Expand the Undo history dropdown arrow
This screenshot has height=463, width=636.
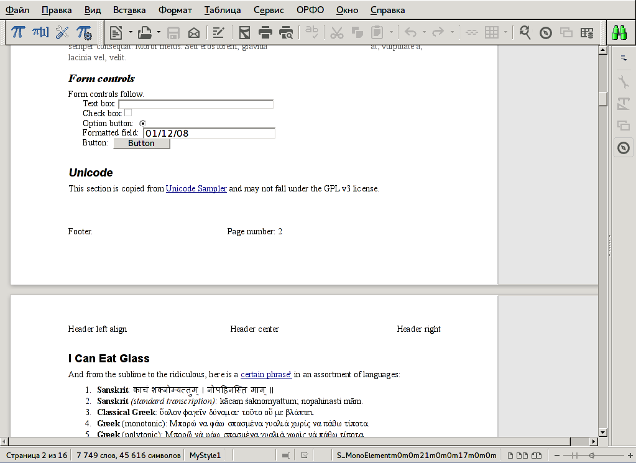(x=424, y=32)
